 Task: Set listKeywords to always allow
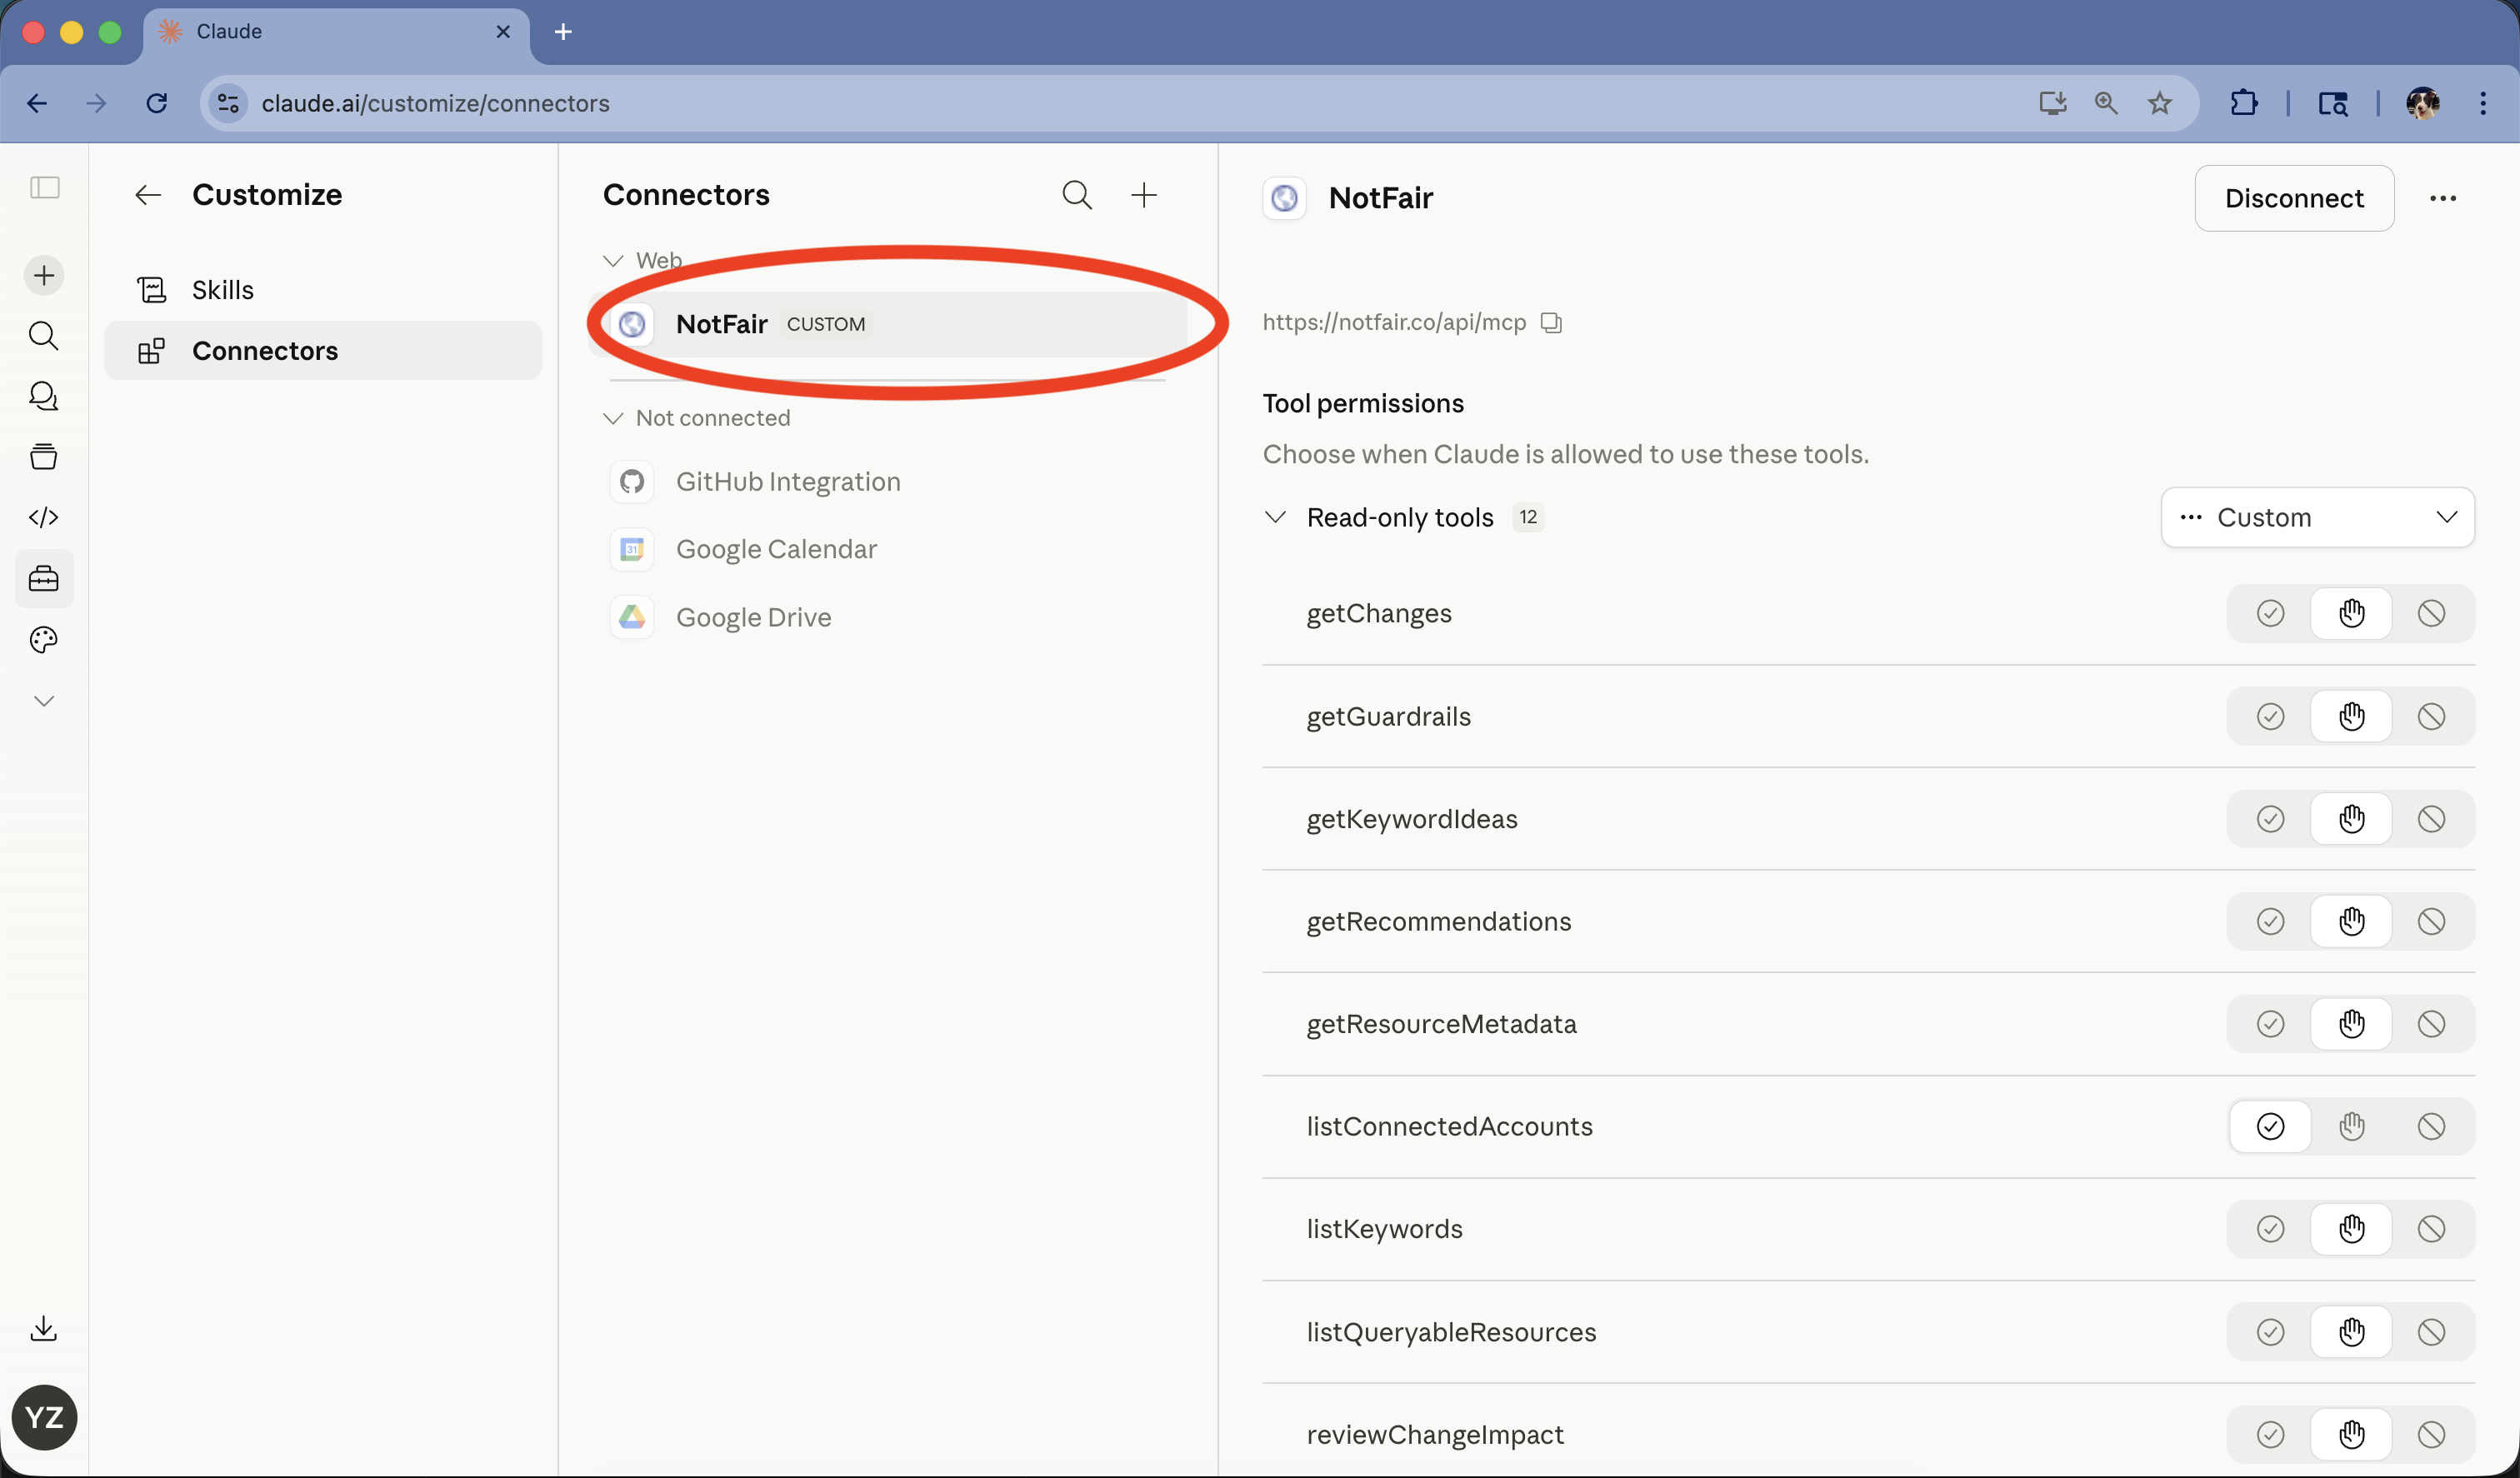tap(2270, 1229)
